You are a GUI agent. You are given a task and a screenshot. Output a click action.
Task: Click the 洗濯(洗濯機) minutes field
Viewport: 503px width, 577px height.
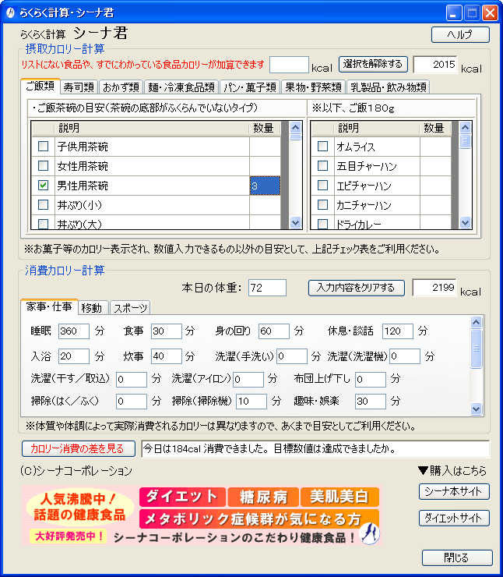[x=405, y=356]
